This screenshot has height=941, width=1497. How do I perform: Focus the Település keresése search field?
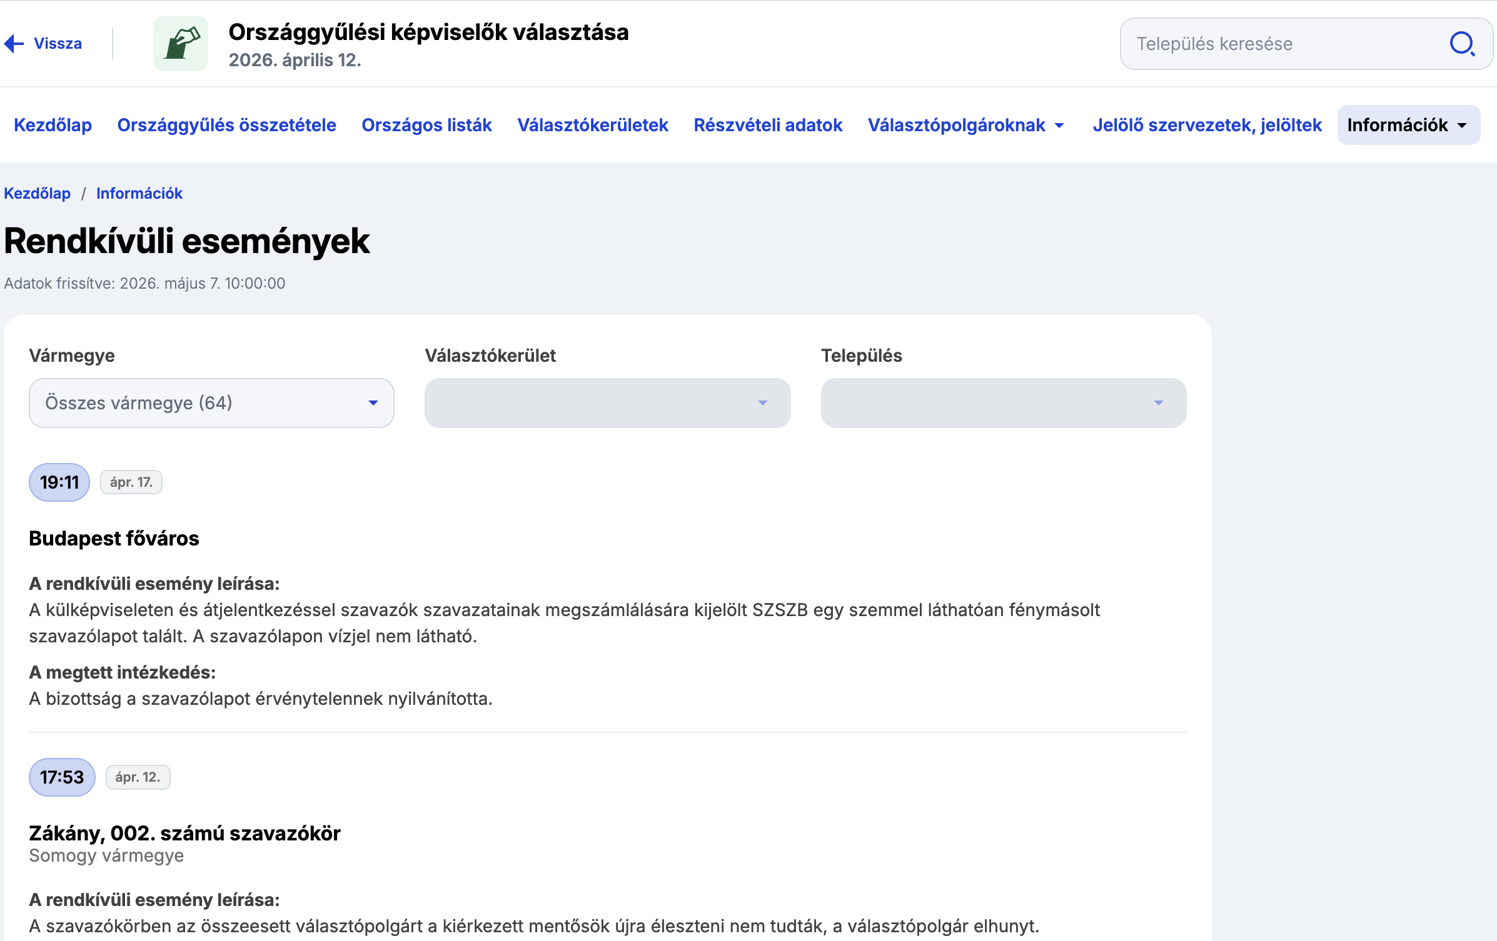(1306, 44)
